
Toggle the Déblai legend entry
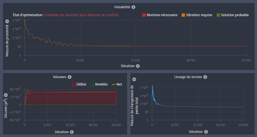click(x=79, y=84)
